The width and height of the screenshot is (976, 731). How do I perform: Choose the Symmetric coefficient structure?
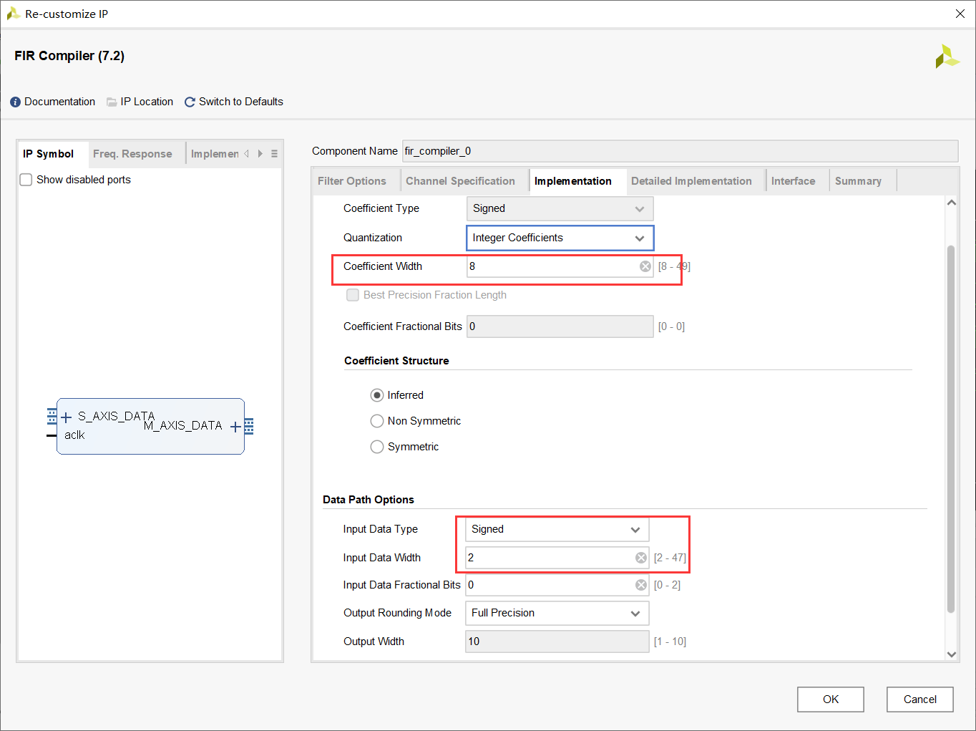point(377,447)
